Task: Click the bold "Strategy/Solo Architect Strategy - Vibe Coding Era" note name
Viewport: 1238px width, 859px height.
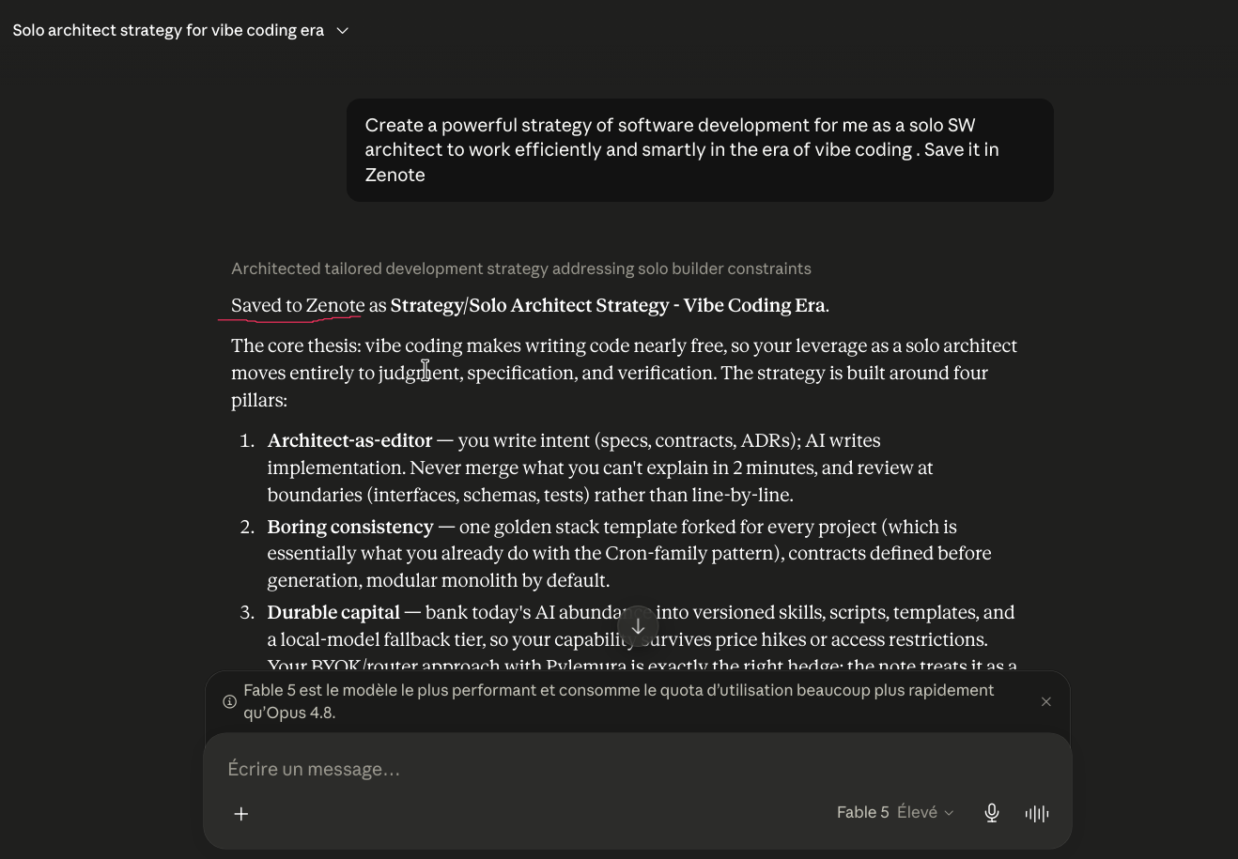Action: click(608, 305)
